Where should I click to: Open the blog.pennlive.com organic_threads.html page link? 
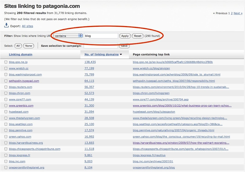pos(173,130)
